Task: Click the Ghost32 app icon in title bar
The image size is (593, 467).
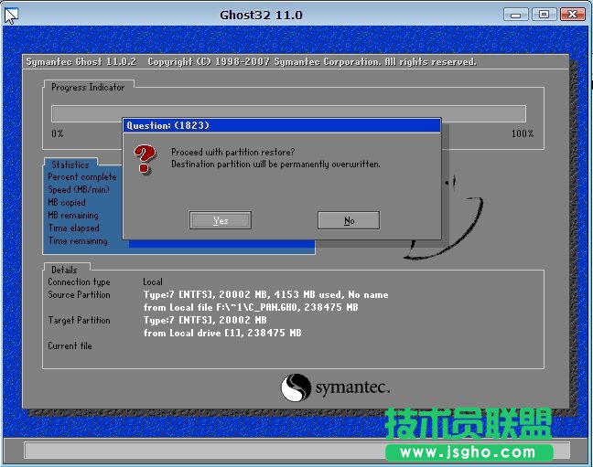Action: click(x=11, y=14)
